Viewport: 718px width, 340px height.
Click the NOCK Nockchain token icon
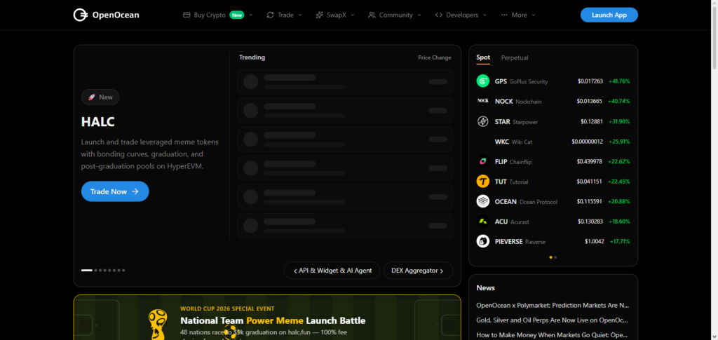[x=482, y=101]
